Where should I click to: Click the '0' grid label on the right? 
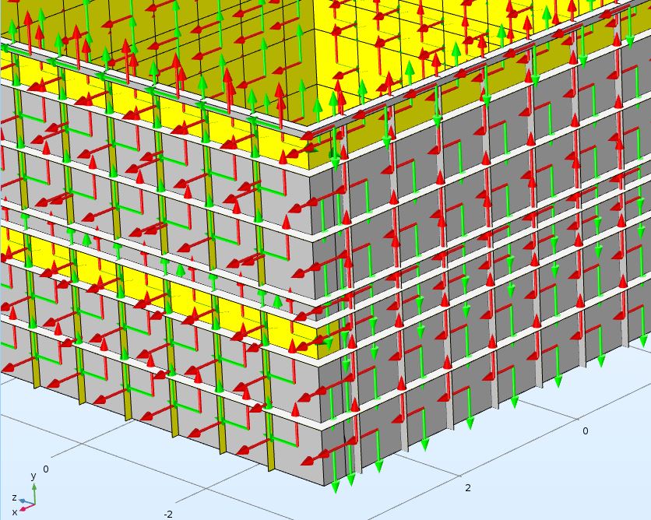click(x=585, y=430)
